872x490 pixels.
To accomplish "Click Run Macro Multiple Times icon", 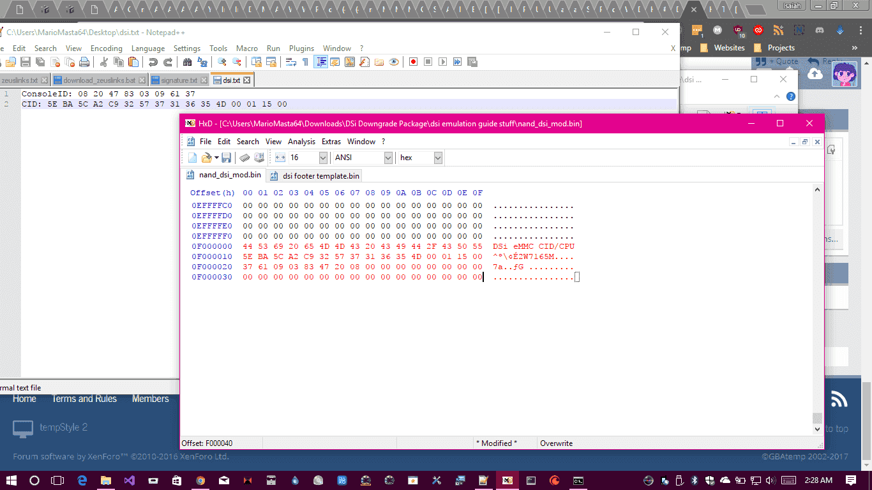I will 458,62.
